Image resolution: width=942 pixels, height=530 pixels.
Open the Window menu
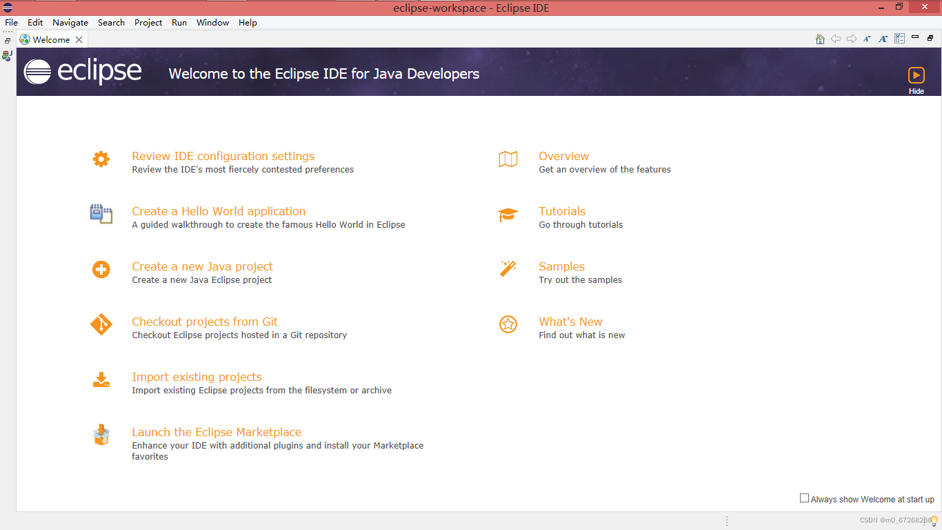point(212,23)
